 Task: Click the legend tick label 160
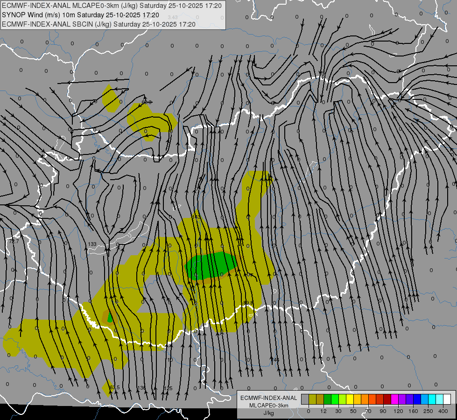413,411
